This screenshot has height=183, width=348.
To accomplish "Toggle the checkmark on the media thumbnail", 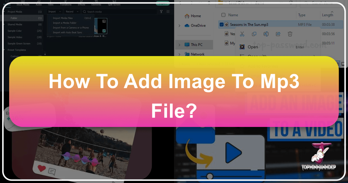I will [x=104, y=31].
